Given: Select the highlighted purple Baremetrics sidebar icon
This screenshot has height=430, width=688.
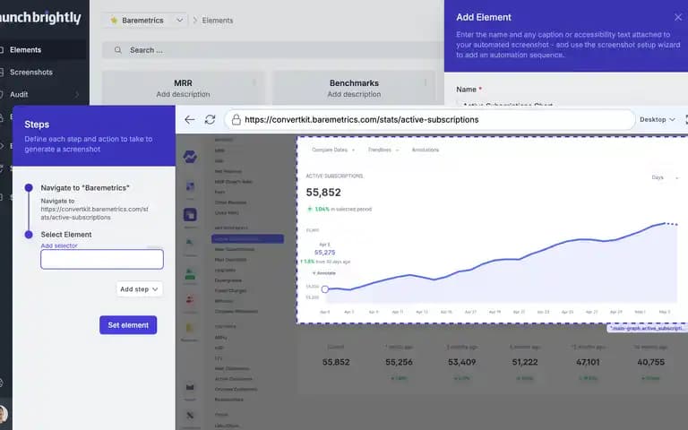Looking at the screenshot, I should (x=190, y=215).
